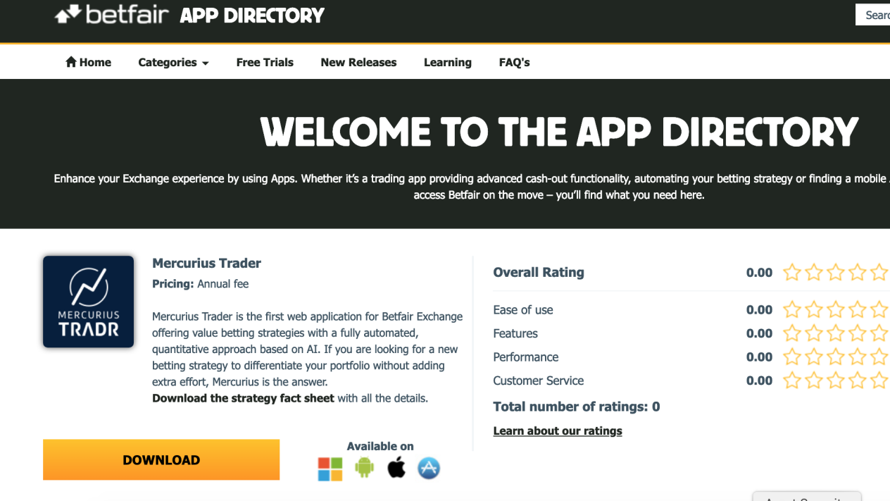
Task: Click the Windows platform icon
Action: click(330, 469)
